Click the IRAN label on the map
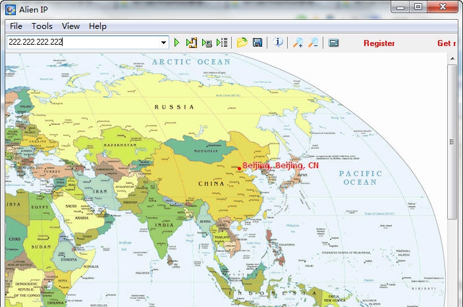The width and height of the screenshot is (463, 307). tap(100, 191)
